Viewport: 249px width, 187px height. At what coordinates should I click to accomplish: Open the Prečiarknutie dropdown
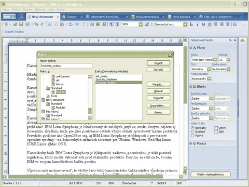coord(211,109)
